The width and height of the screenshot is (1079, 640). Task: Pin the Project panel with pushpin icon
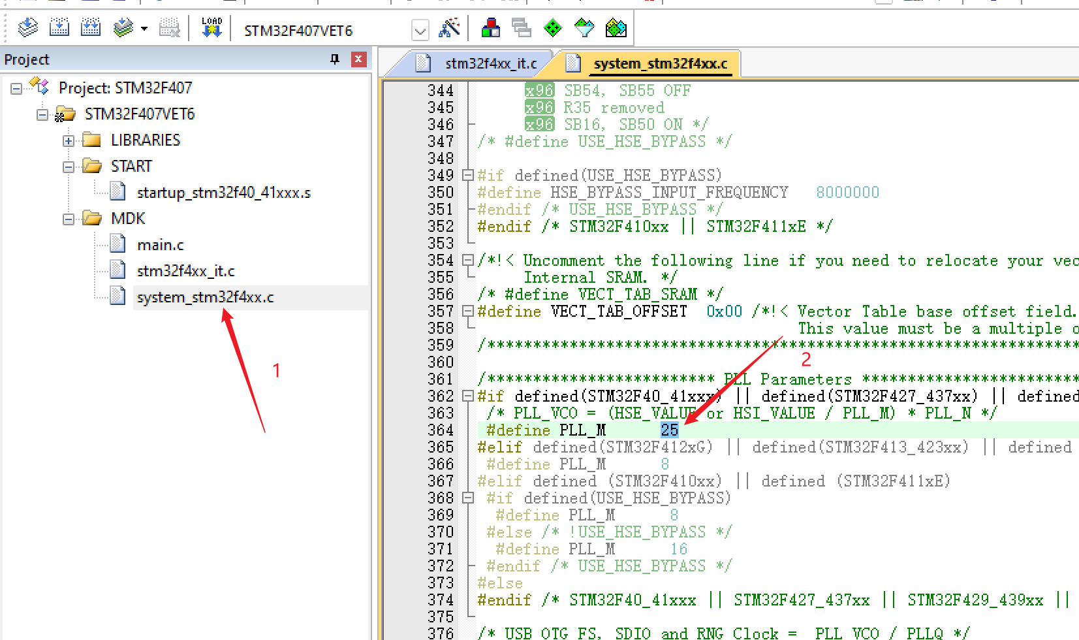coord(335,59)
